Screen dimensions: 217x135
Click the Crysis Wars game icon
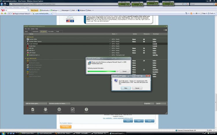(x=27, y=46)
